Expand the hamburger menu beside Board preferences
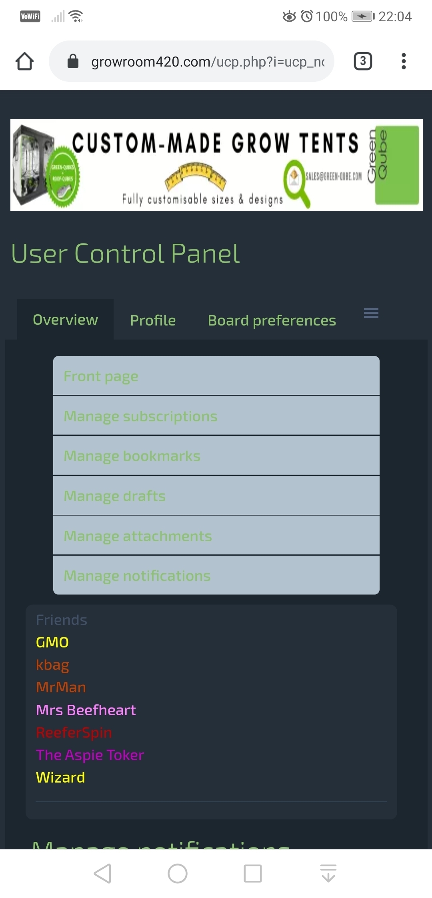432x898 pixels. click(371, 313)
